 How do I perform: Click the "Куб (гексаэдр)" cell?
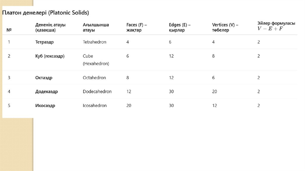pyautogui.click(x=50, y=56)
